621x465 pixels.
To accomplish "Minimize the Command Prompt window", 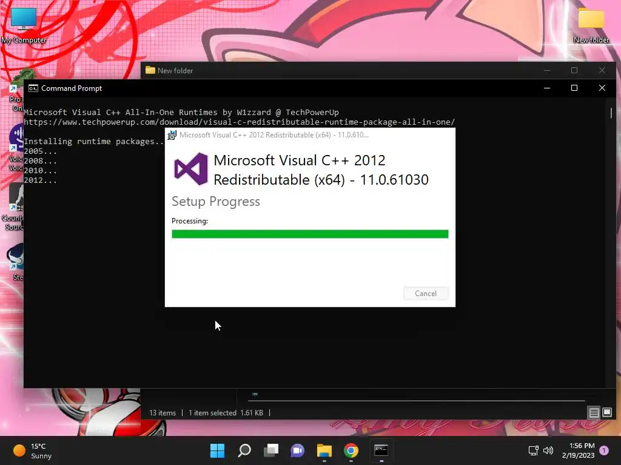I will tap(547, 88).
